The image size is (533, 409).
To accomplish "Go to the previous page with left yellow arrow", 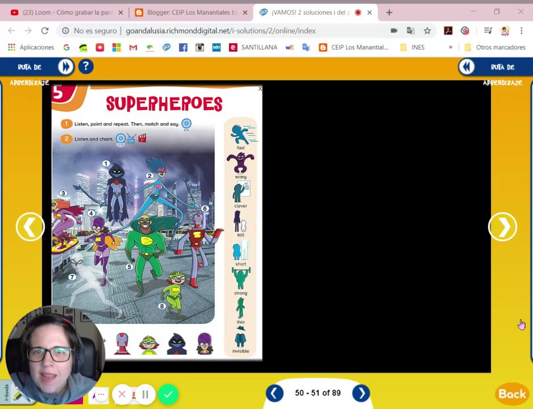I will [x=30, y=227].
